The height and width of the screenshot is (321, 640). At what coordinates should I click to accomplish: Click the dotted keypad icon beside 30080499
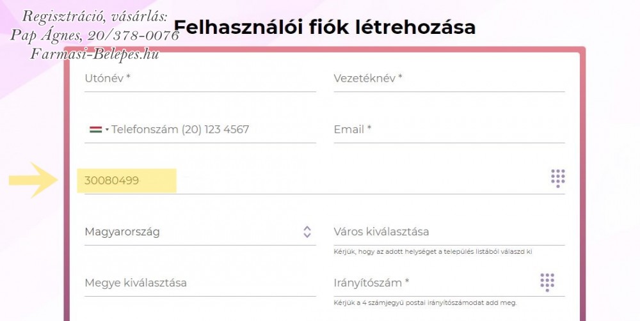point(558,178)
